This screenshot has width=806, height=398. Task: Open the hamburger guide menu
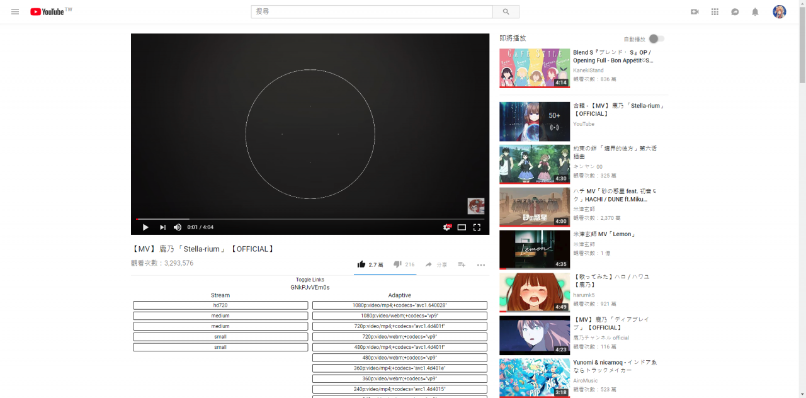(x=15, y=12)
